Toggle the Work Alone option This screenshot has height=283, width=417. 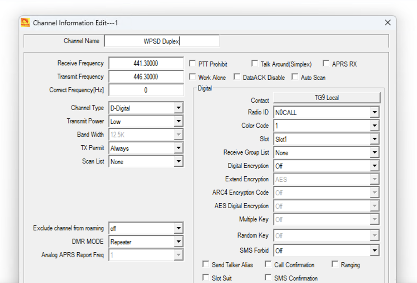(x=192, y=77)
